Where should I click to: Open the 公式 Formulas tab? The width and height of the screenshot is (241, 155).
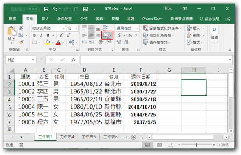(84, 19)
